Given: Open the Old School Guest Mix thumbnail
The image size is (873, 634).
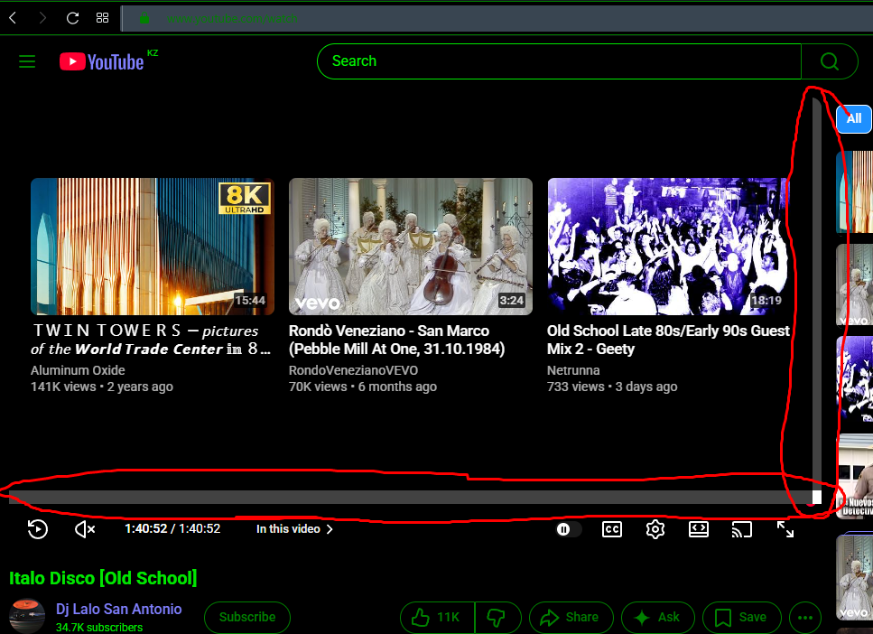Looking at the screenshot, I should pos(667,247).
